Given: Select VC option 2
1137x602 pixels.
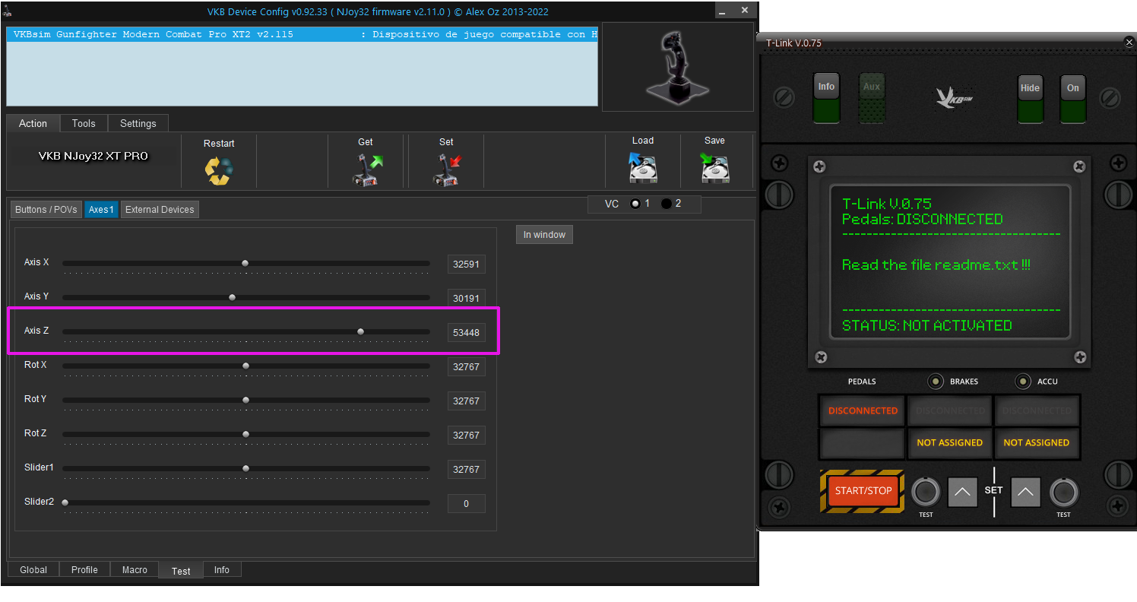Looking at the screenshot, I should [667, 204].
